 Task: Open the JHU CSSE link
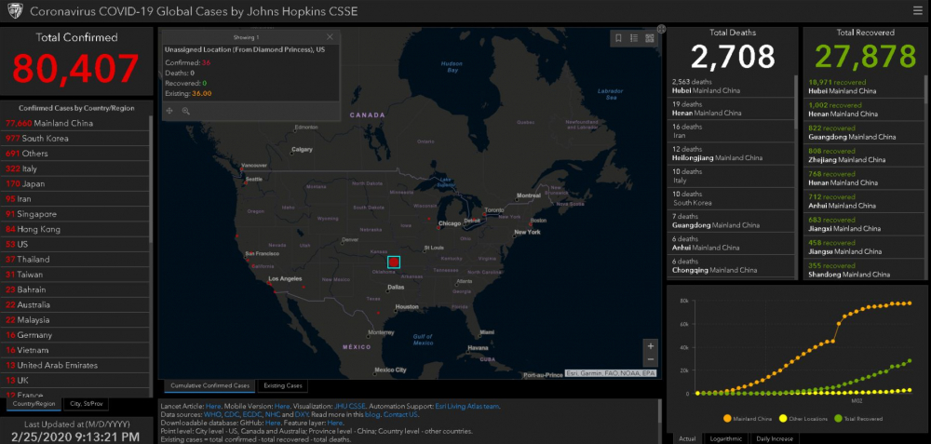pyautogui.click(x=350, y=407)
